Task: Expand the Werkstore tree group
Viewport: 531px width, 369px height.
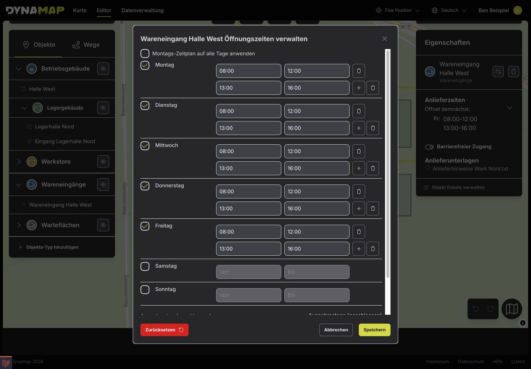Action: [x=18, y=162]
